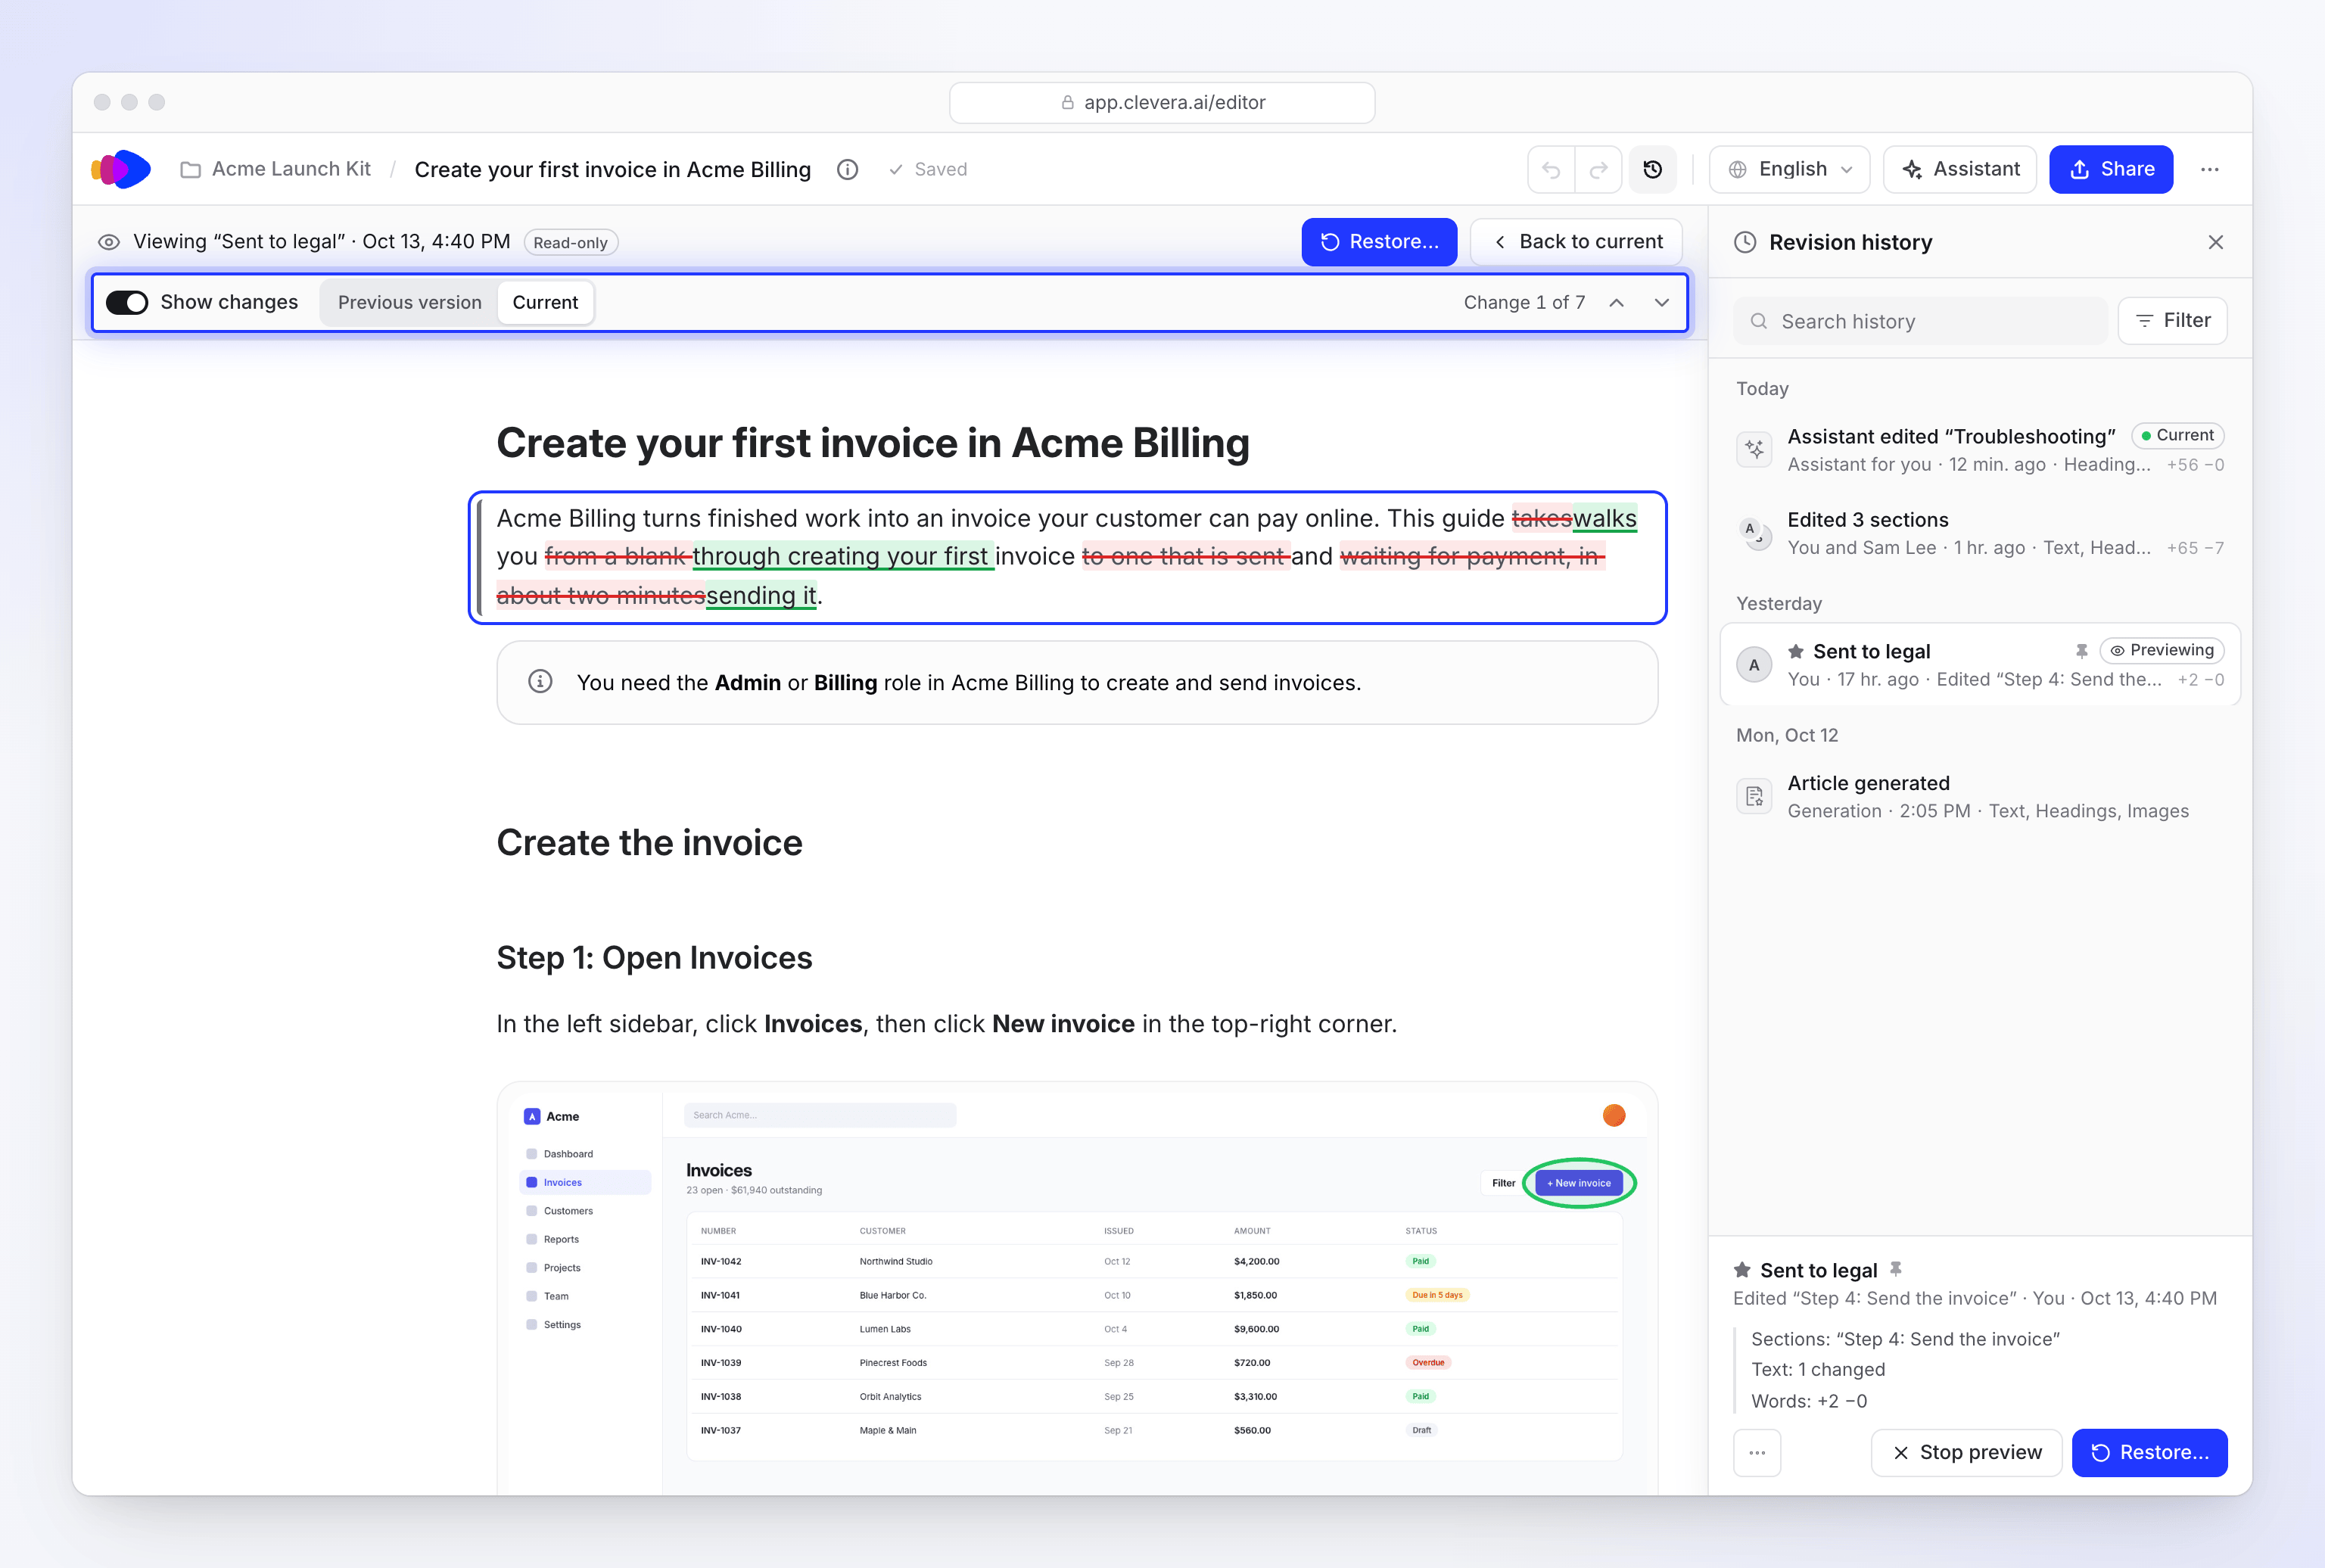
Task: Select the Previous version segment
Action: pos(409,303)
